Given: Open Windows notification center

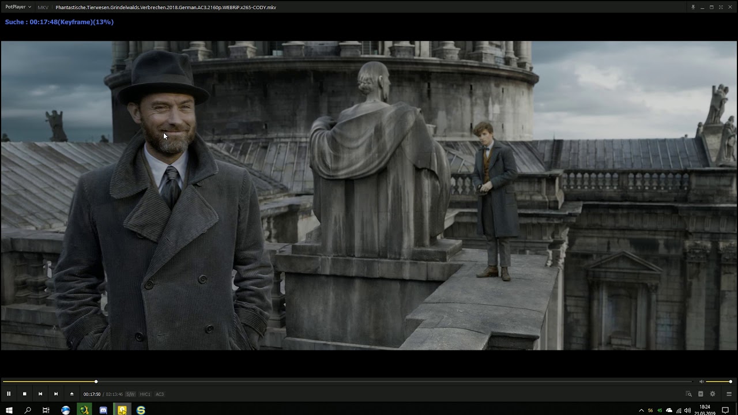Looking at the screenshot, I should tap(725, 410).
